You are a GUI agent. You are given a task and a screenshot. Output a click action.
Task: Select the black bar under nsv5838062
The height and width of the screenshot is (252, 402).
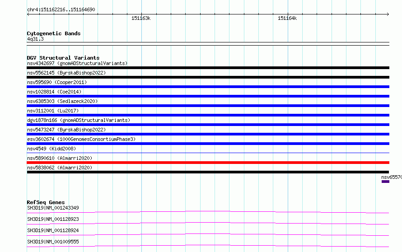208,172
